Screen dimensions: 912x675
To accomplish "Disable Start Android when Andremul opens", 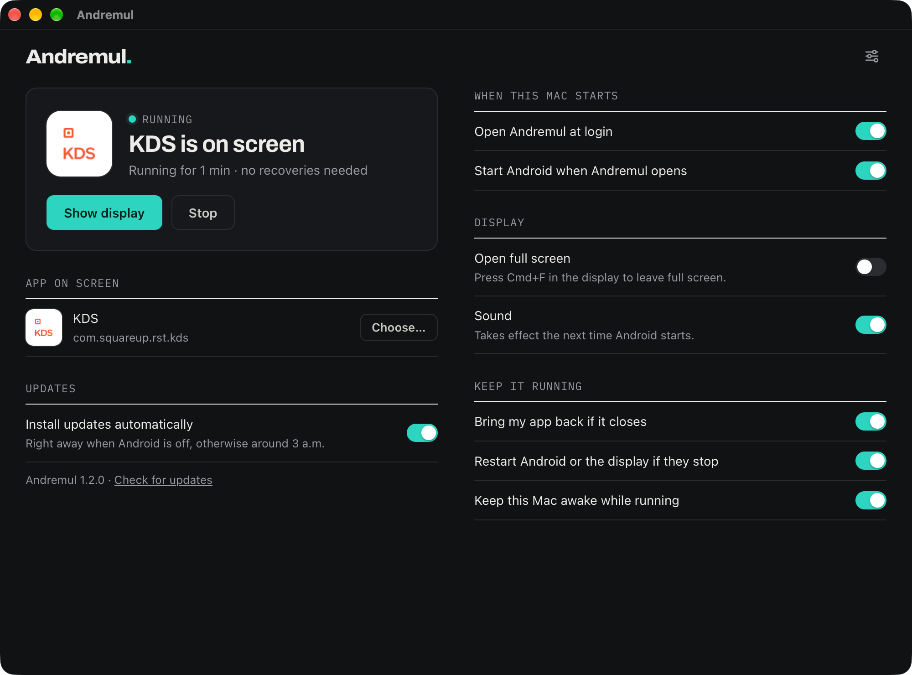I will tap(871, 171).
